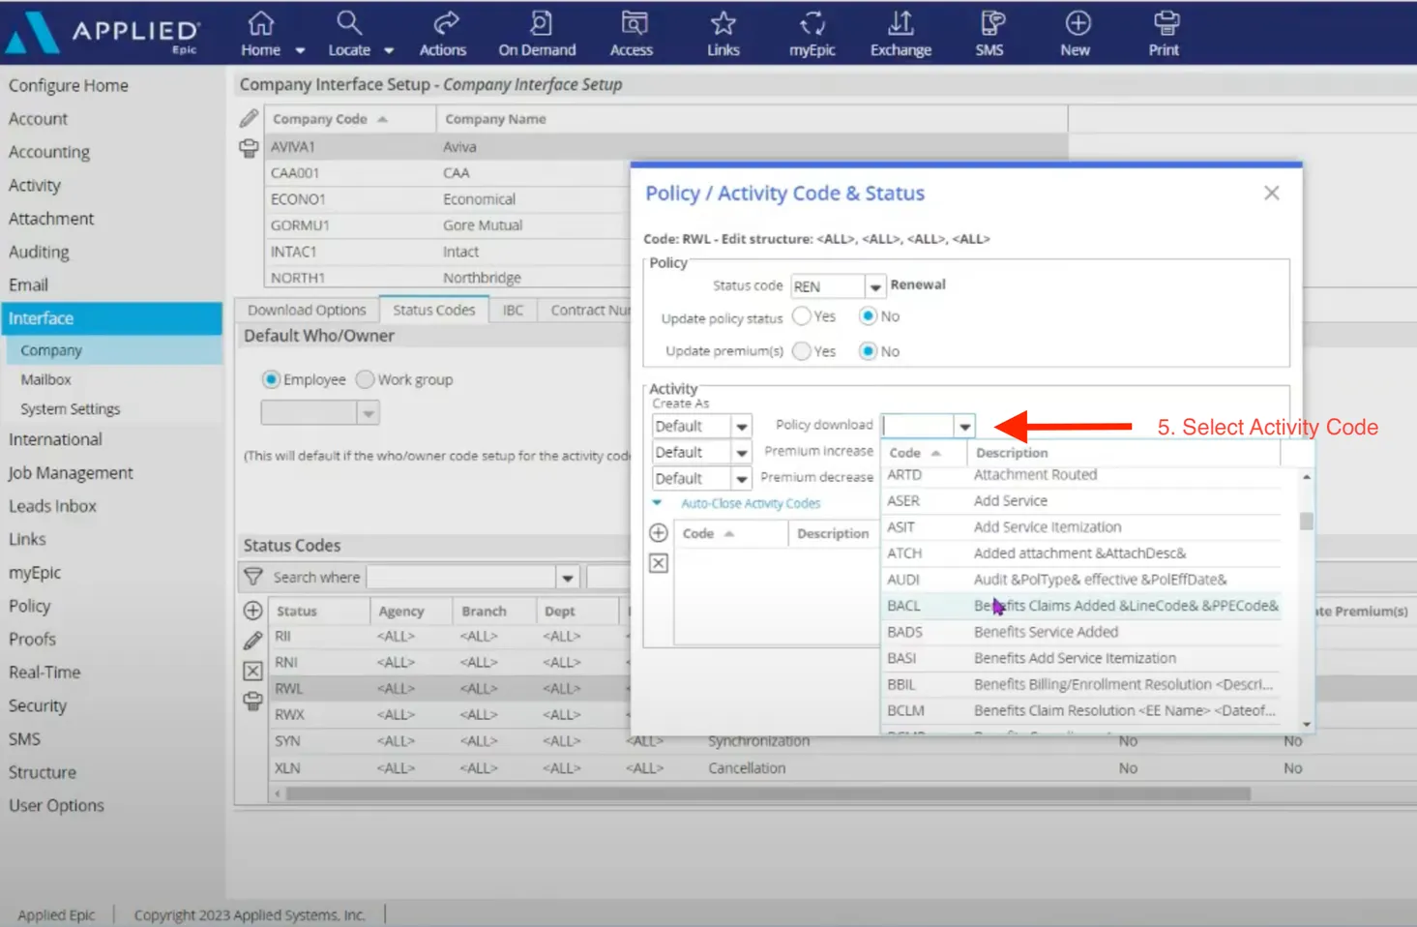Viewport: 1417px width, 927px height.
Task: Choose the ATCH Added attachment row
Action: coord(1082,553)
